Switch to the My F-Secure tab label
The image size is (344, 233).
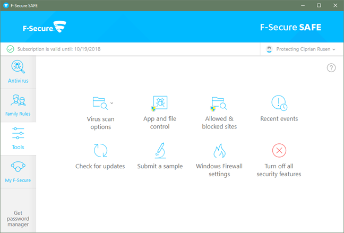click(x=18, y=180)
